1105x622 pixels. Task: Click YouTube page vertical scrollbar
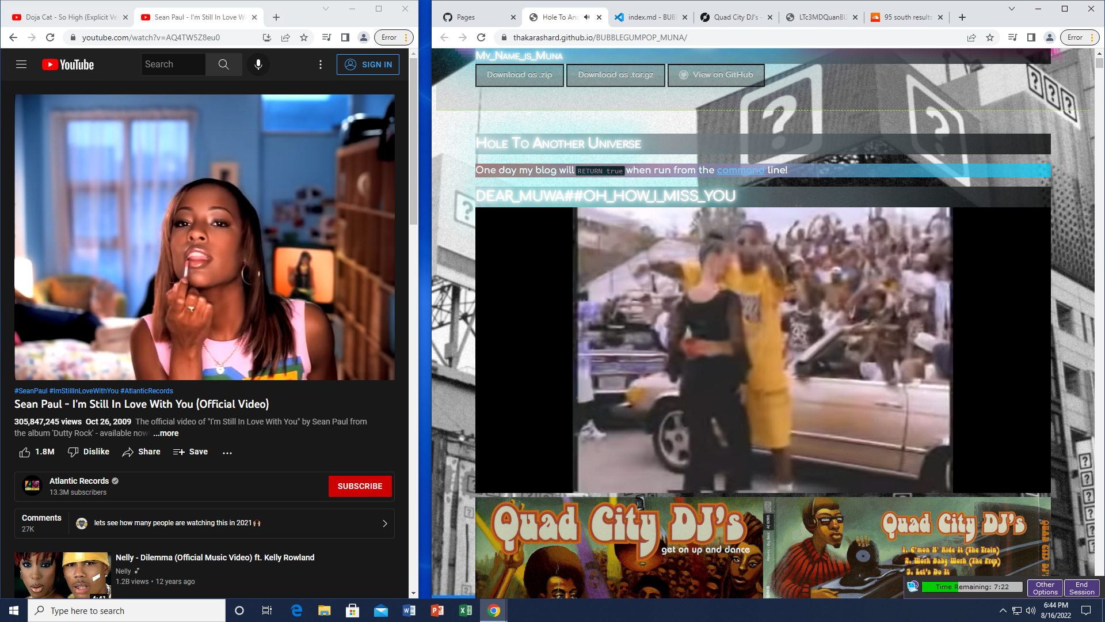tap(413, 141)
